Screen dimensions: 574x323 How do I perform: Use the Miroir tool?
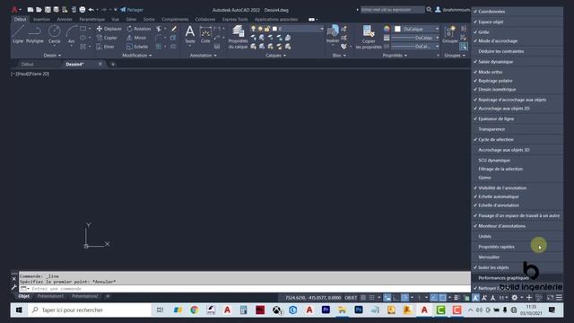[x=136, y=38]
